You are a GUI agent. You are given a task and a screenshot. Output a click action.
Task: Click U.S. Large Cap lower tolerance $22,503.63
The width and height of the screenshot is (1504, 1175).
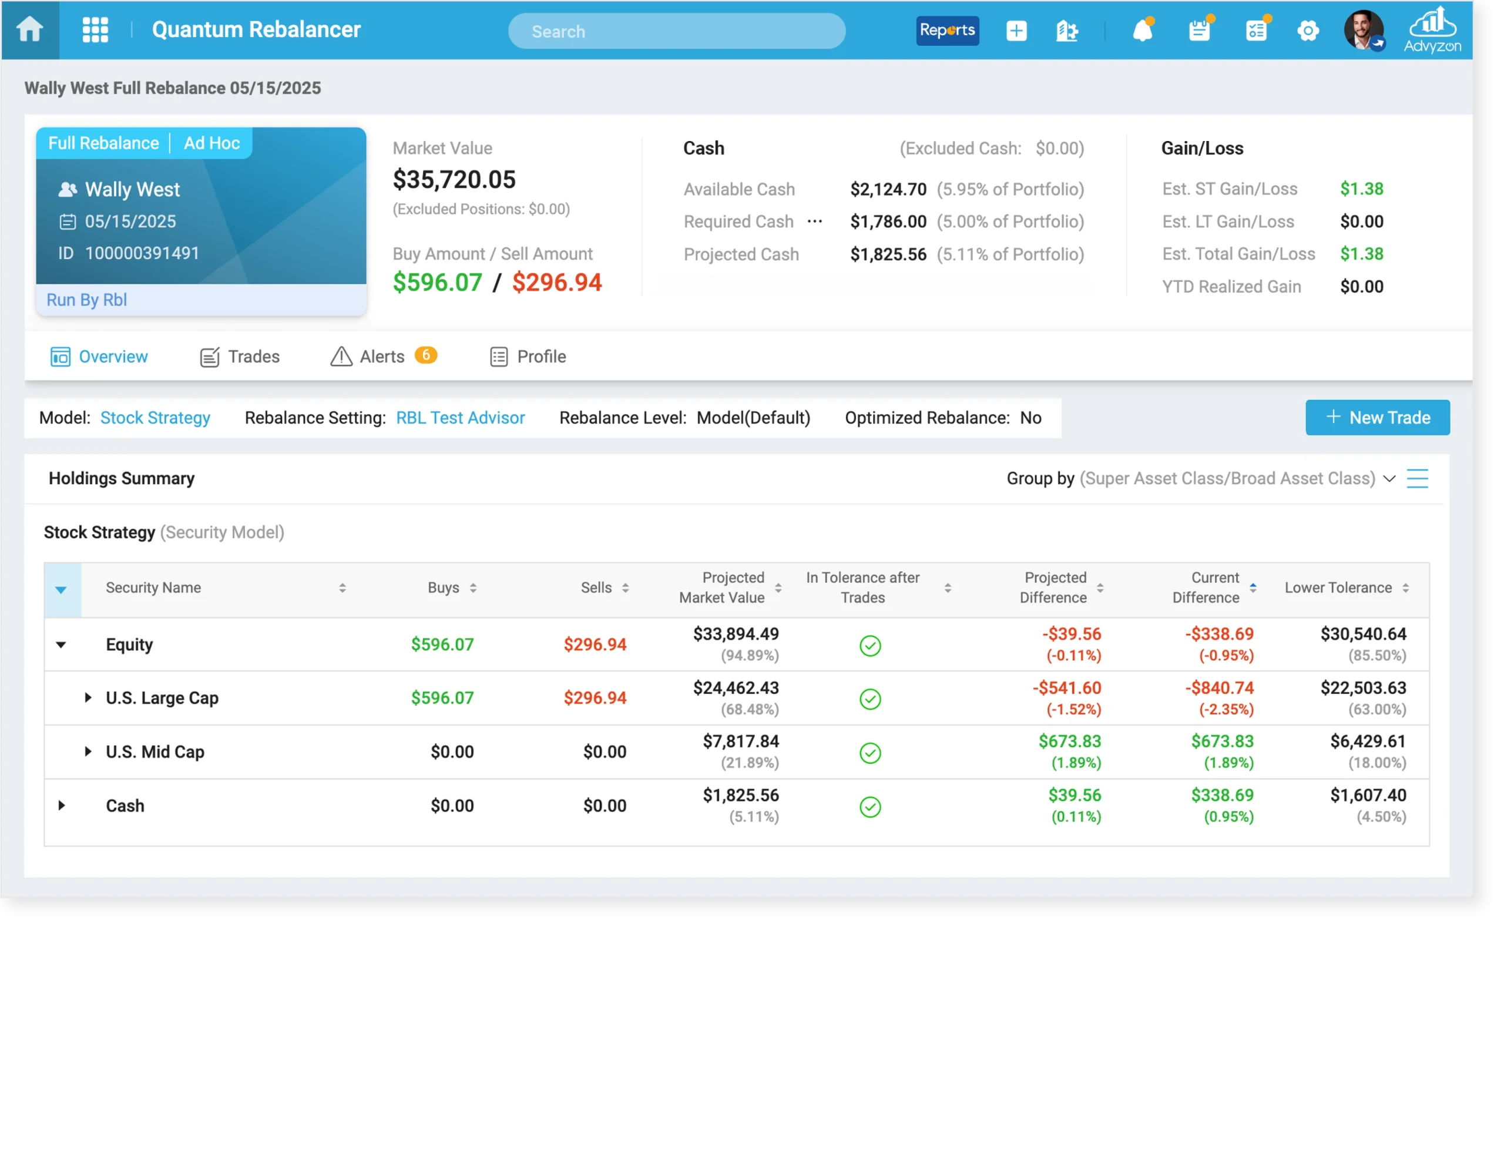(x=1363, y=687)
